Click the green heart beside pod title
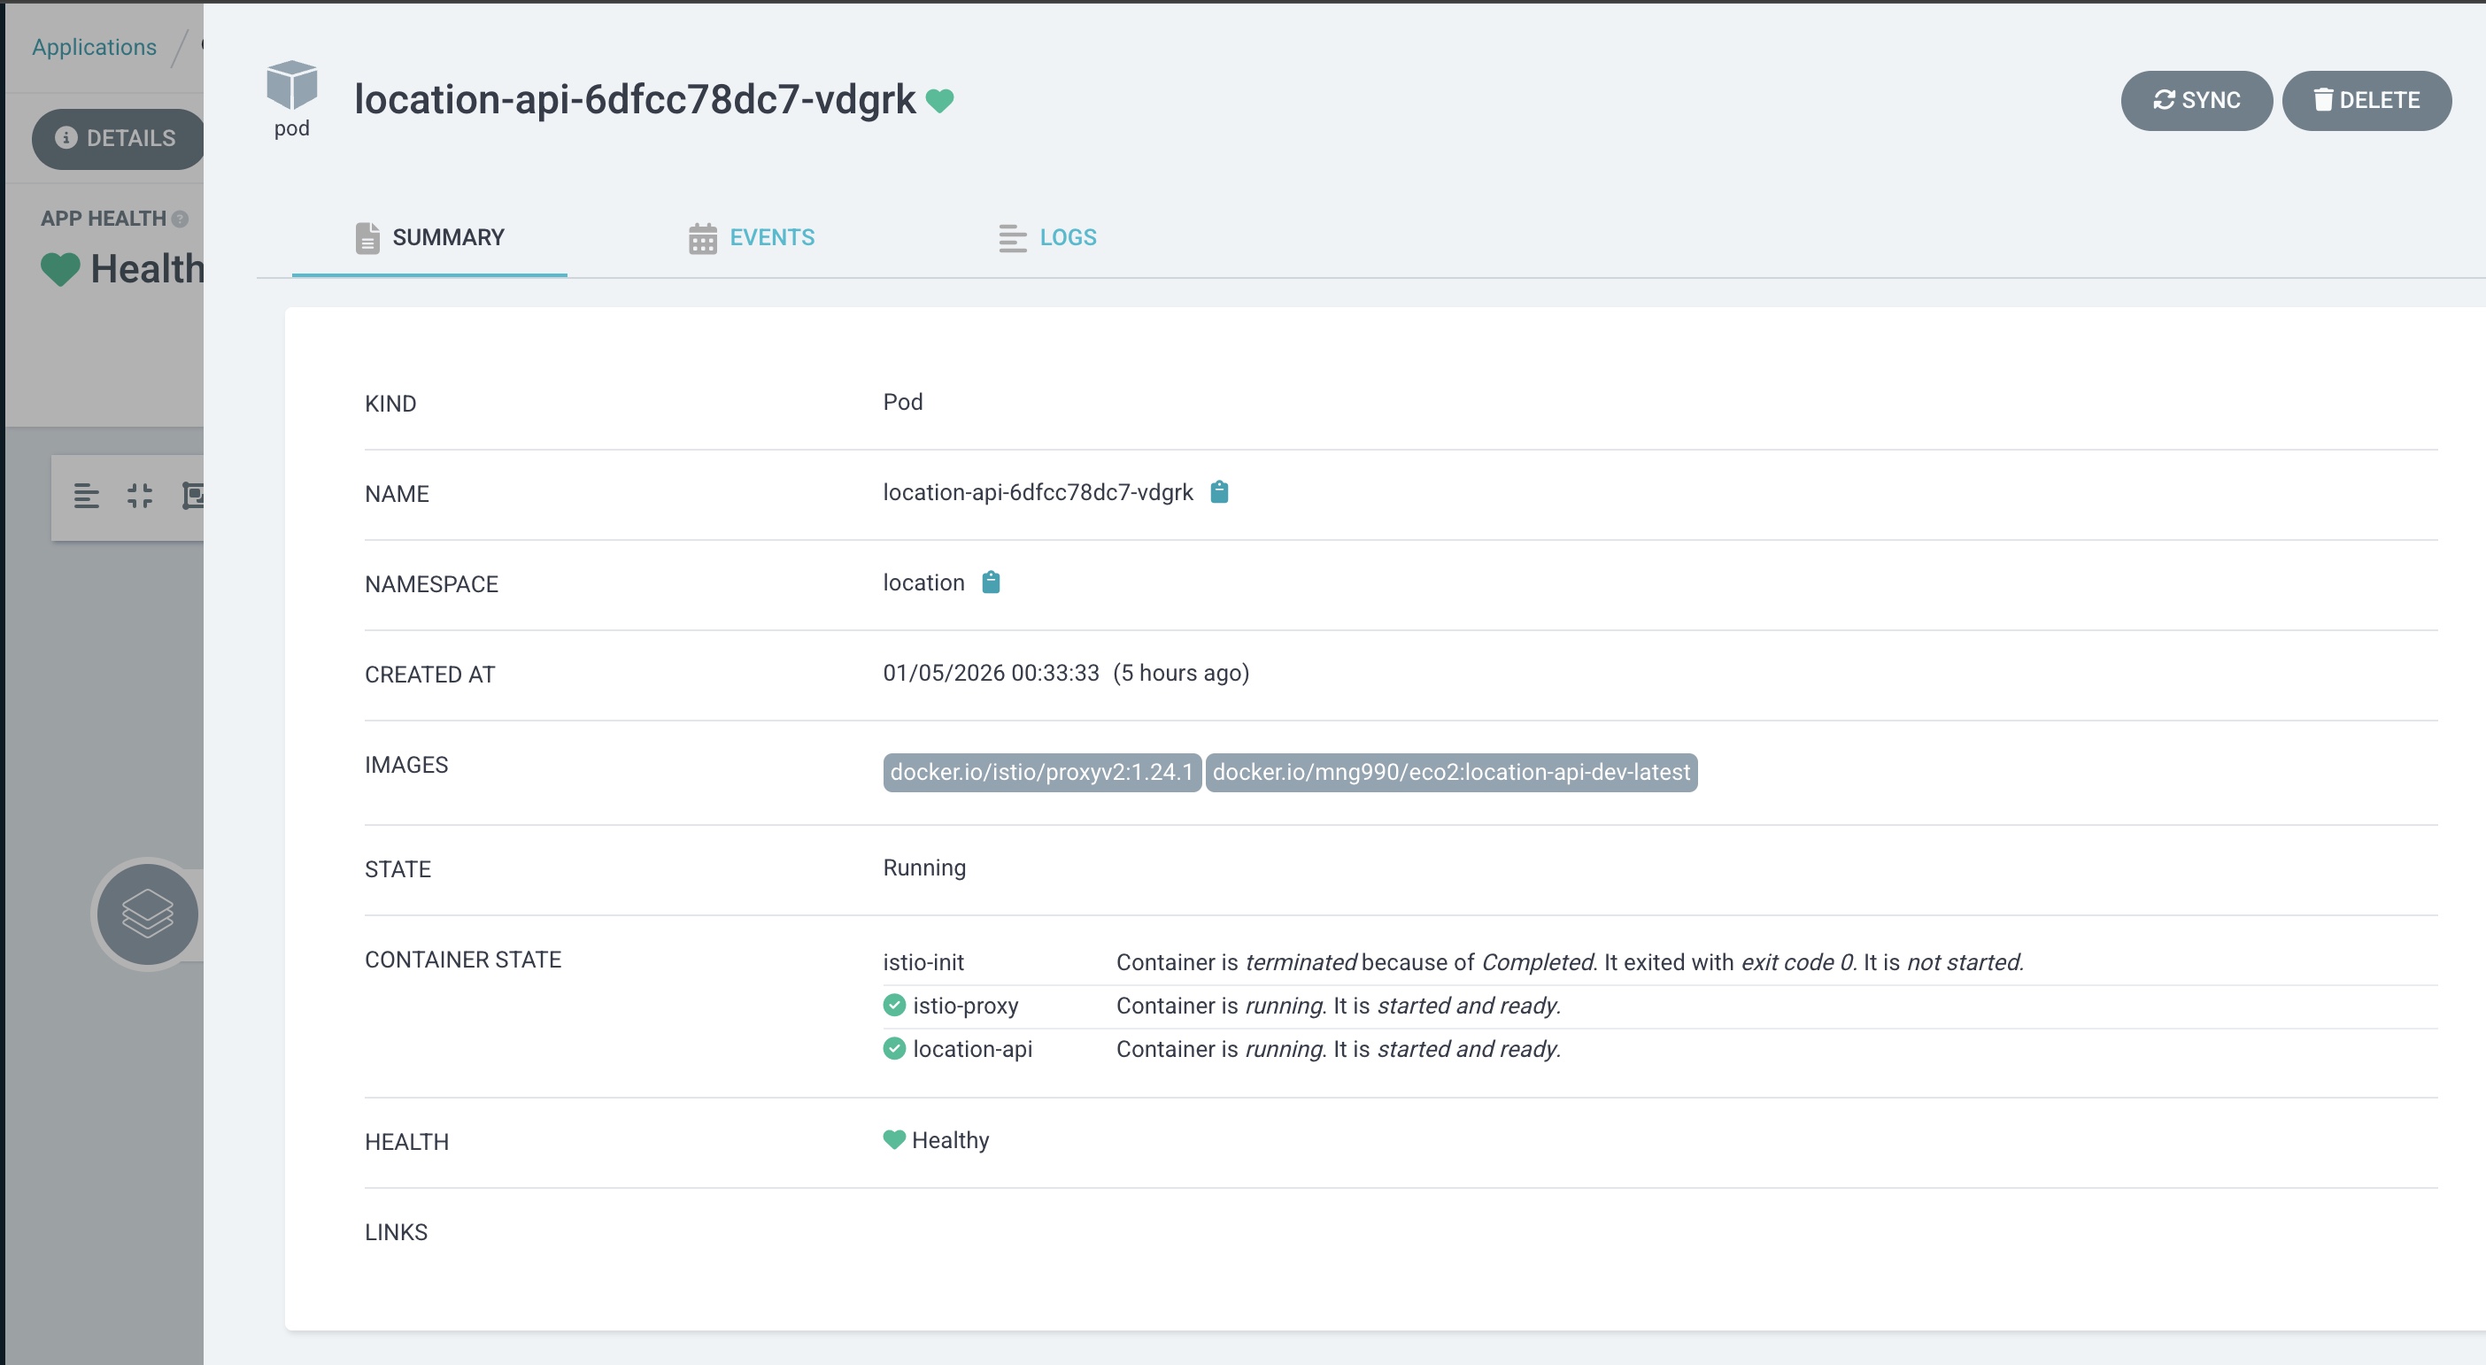 tap(939, 100)
